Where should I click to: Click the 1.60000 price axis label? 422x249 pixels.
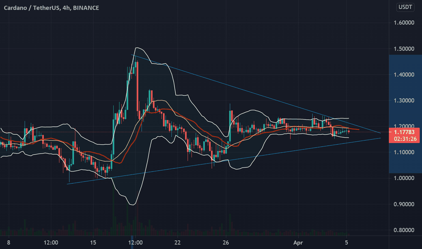tap(404, 23)
